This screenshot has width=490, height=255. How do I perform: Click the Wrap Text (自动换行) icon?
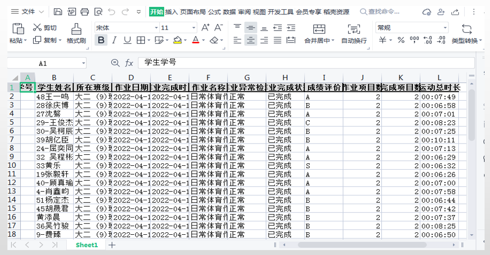(354, 29)
